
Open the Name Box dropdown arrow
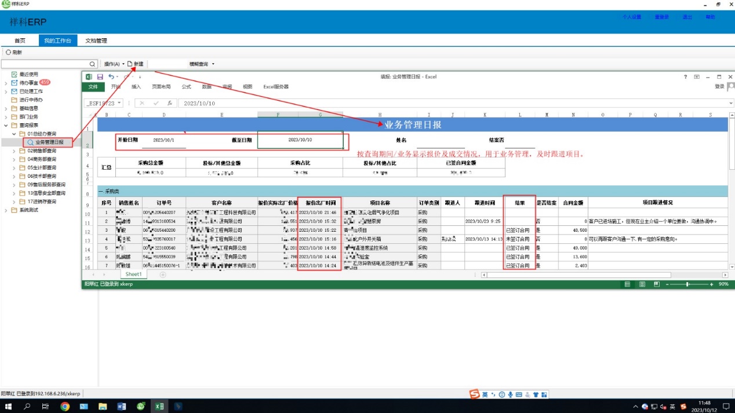pyautogui.click(x=119, y=103)
